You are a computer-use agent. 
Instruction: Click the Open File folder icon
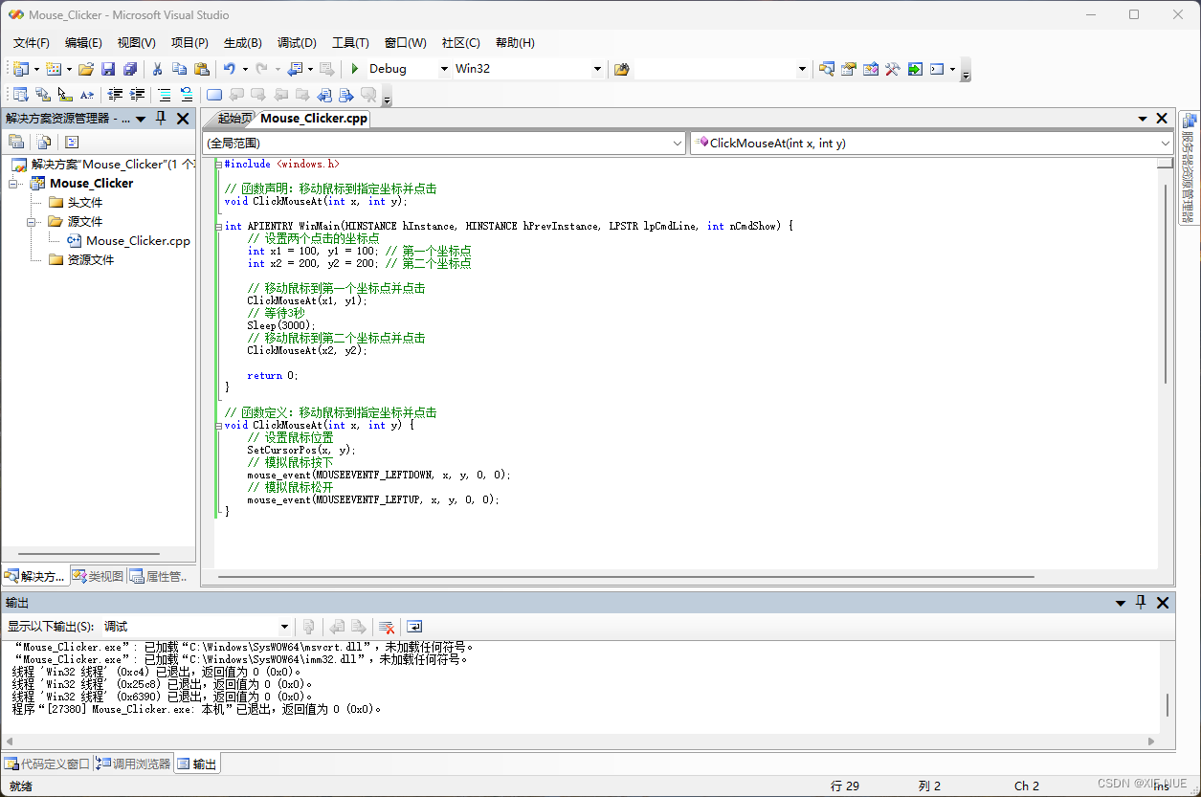pyautogui.click(x=86, y=69)
